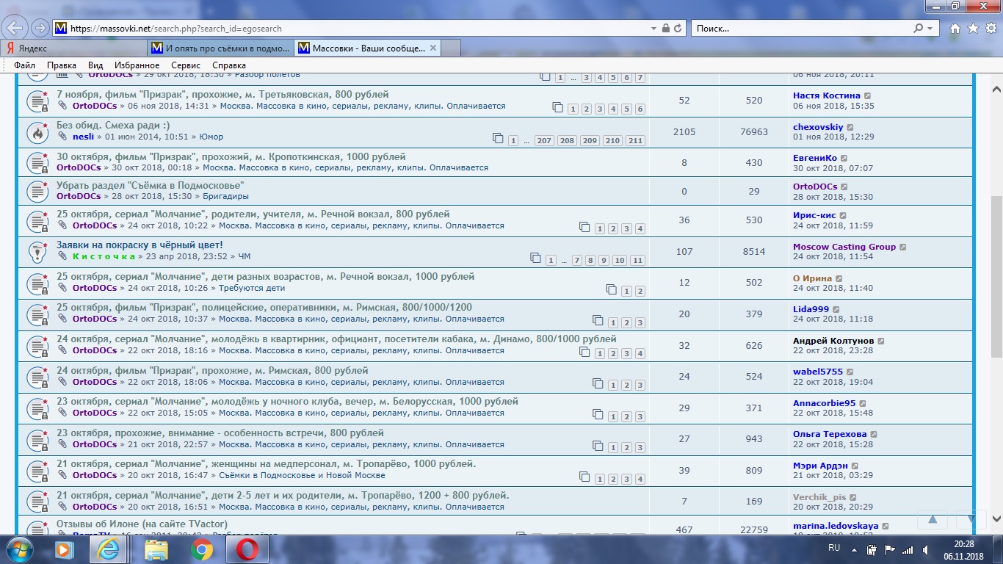Open the Справка menu

click(x=229, y=65)
